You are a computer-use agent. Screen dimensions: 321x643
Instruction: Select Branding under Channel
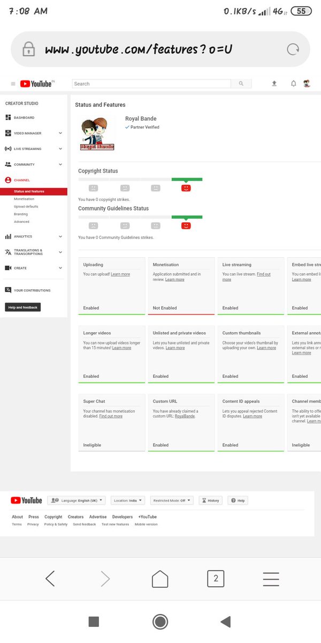pos(21,214)
